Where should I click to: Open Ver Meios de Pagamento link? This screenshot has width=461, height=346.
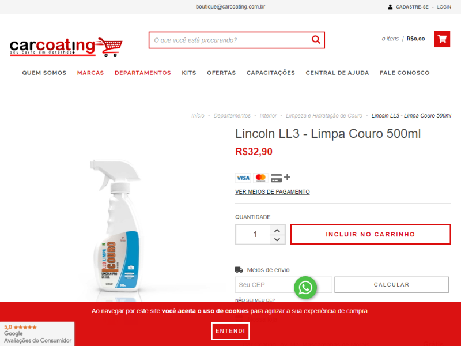tap(272, 192)
